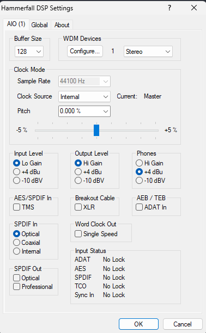Select +4 dBu for Phones

(x=149, y=172)
